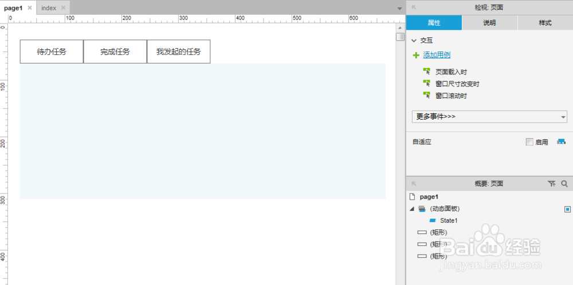Open adaptive views manager icon

pyautogui.click(x=561, y=142)
